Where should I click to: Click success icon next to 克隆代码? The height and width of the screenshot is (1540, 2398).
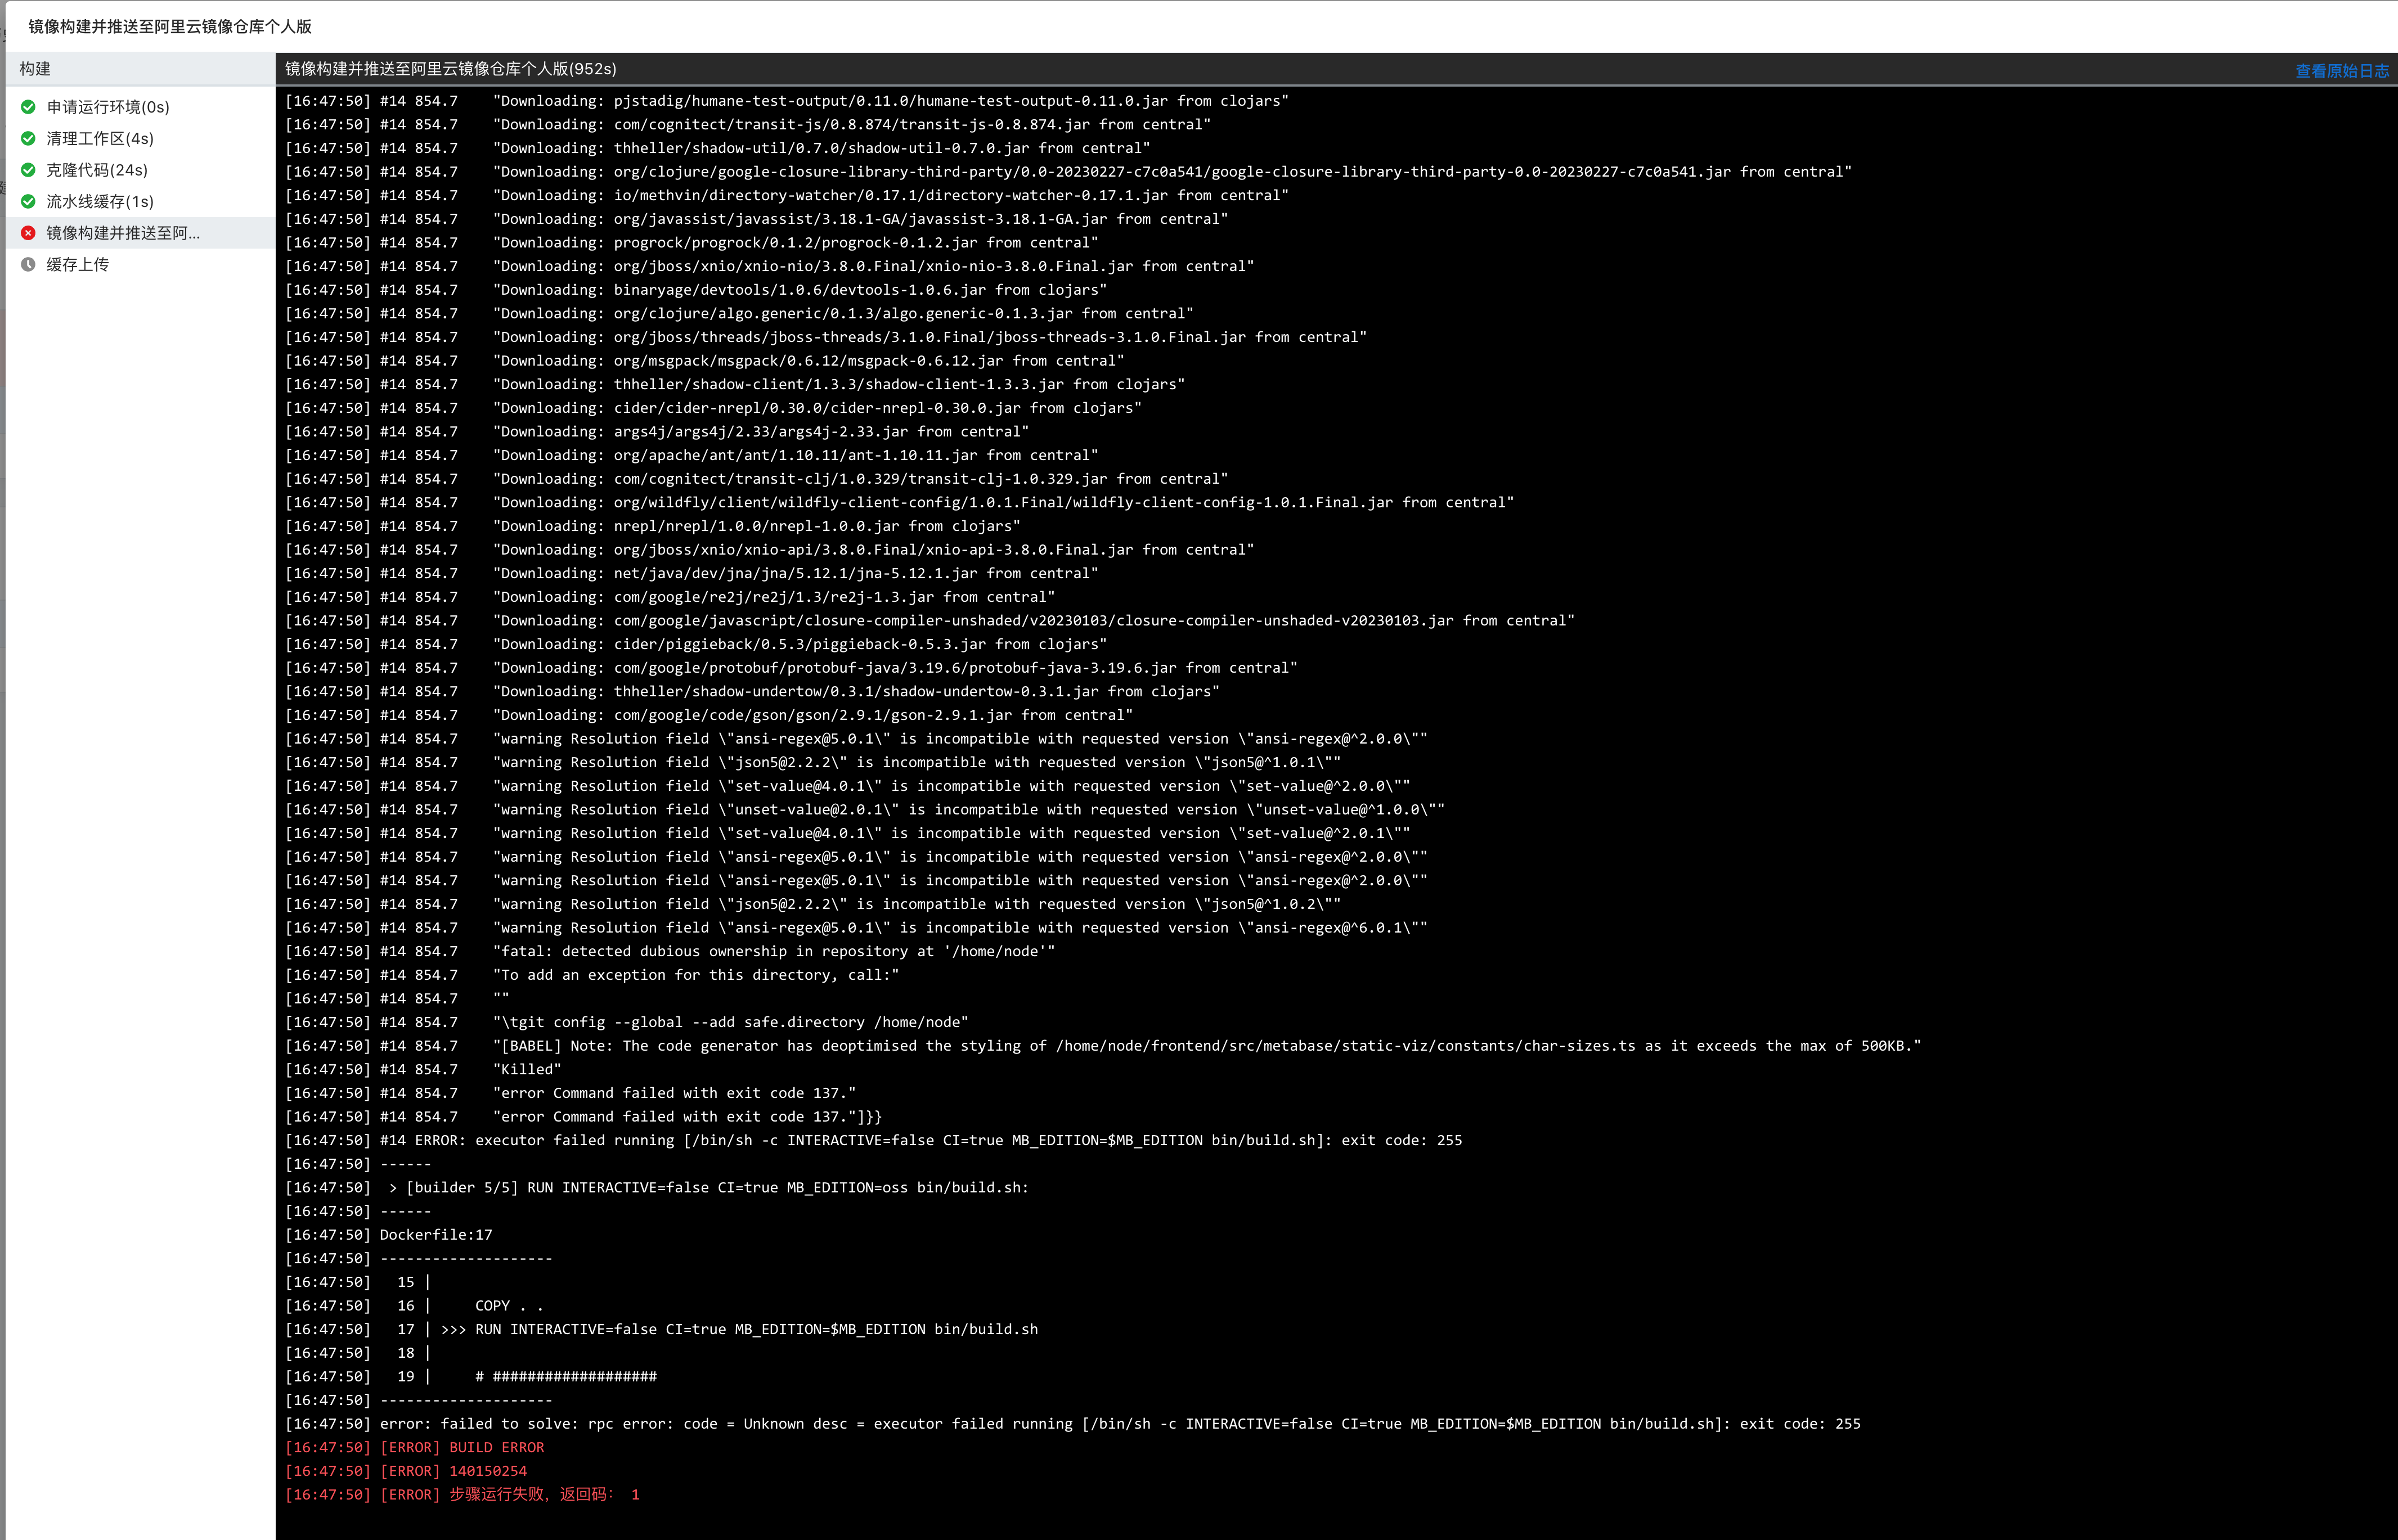coord(28,170)
